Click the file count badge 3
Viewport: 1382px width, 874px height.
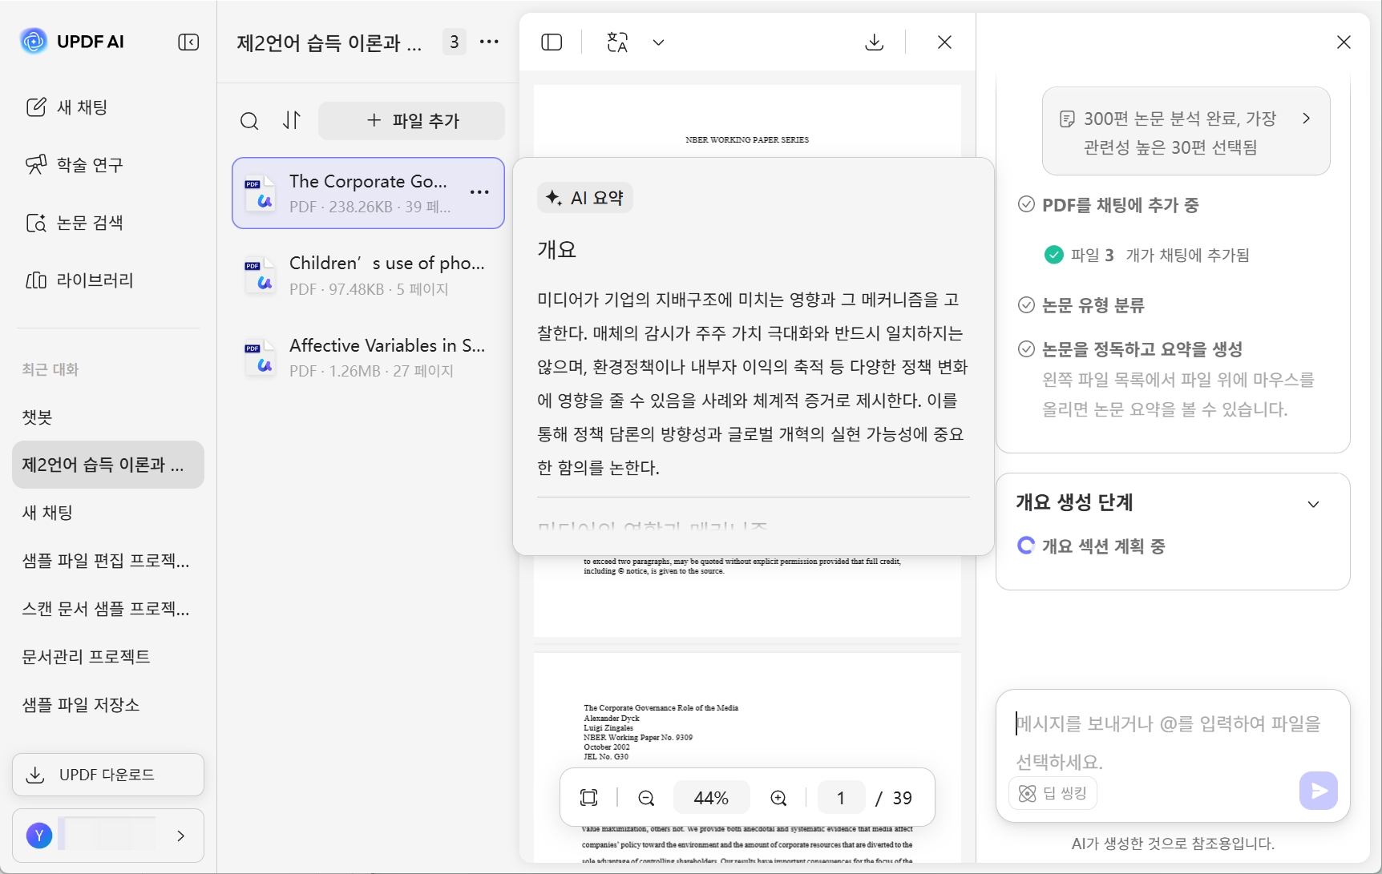point(455,42)
